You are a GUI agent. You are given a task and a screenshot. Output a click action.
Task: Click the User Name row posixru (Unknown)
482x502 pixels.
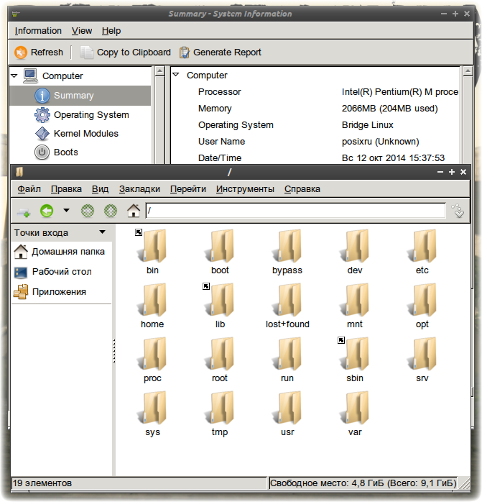315,142
